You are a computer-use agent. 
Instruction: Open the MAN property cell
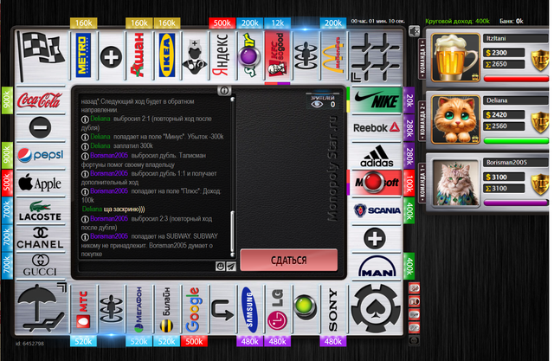tap(377, 267)
